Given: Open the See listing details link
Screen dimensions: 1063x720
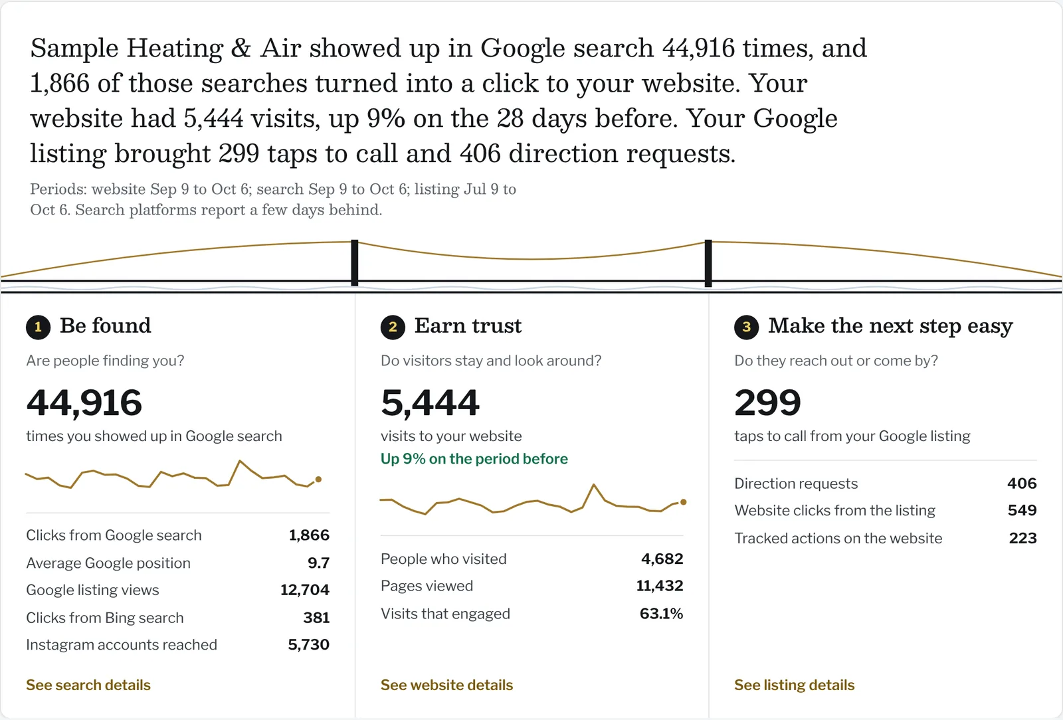Looking at the screenshot, I should point(794,685).
